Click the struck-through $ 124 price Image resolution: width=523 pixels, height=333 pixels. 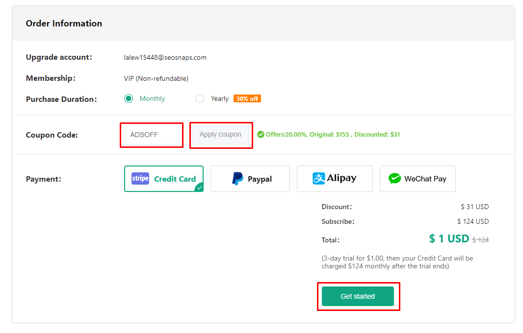(480, 240)
